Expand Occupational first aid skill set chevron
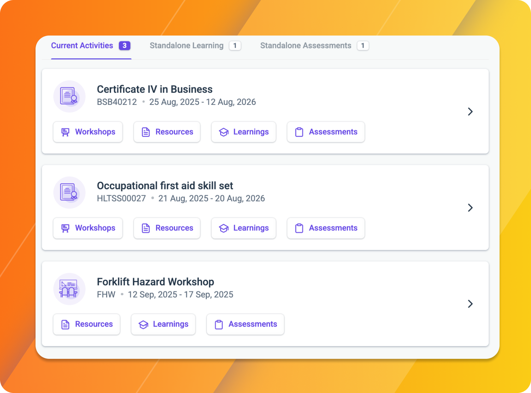Viewport: 531px width, 393px height. pyautogui.click(x=470, y=208)
